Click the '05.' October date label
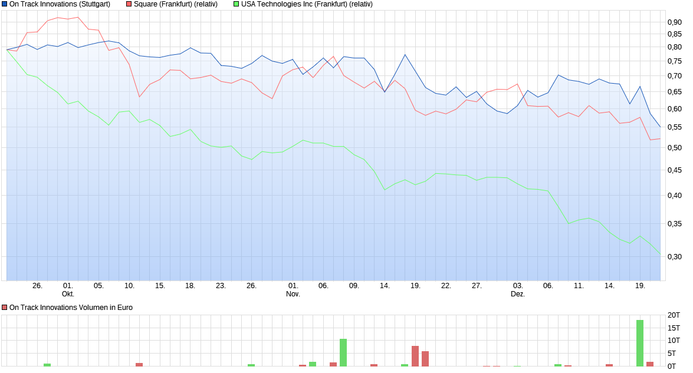The image size is (693, 373). click(98, 286)
